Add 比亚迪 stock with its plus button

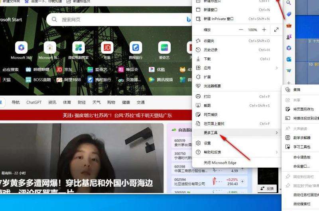pyautogui.click(x=242, y=182)
